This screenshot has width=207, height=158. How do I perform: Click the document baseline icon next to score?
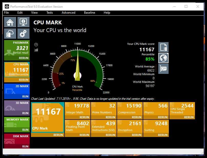[163, 47]
